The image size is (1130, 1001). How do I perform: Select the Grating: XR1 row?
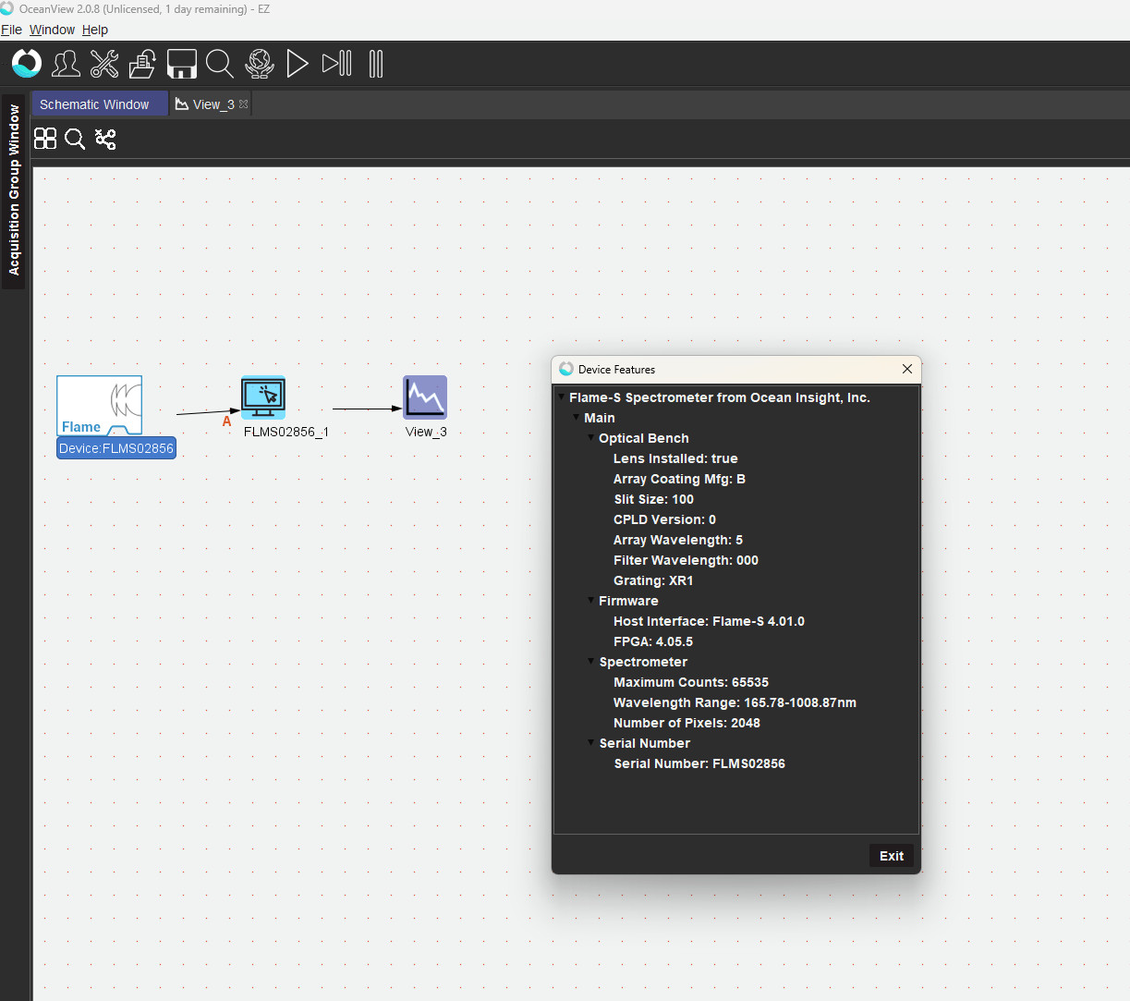coord(653,580)
